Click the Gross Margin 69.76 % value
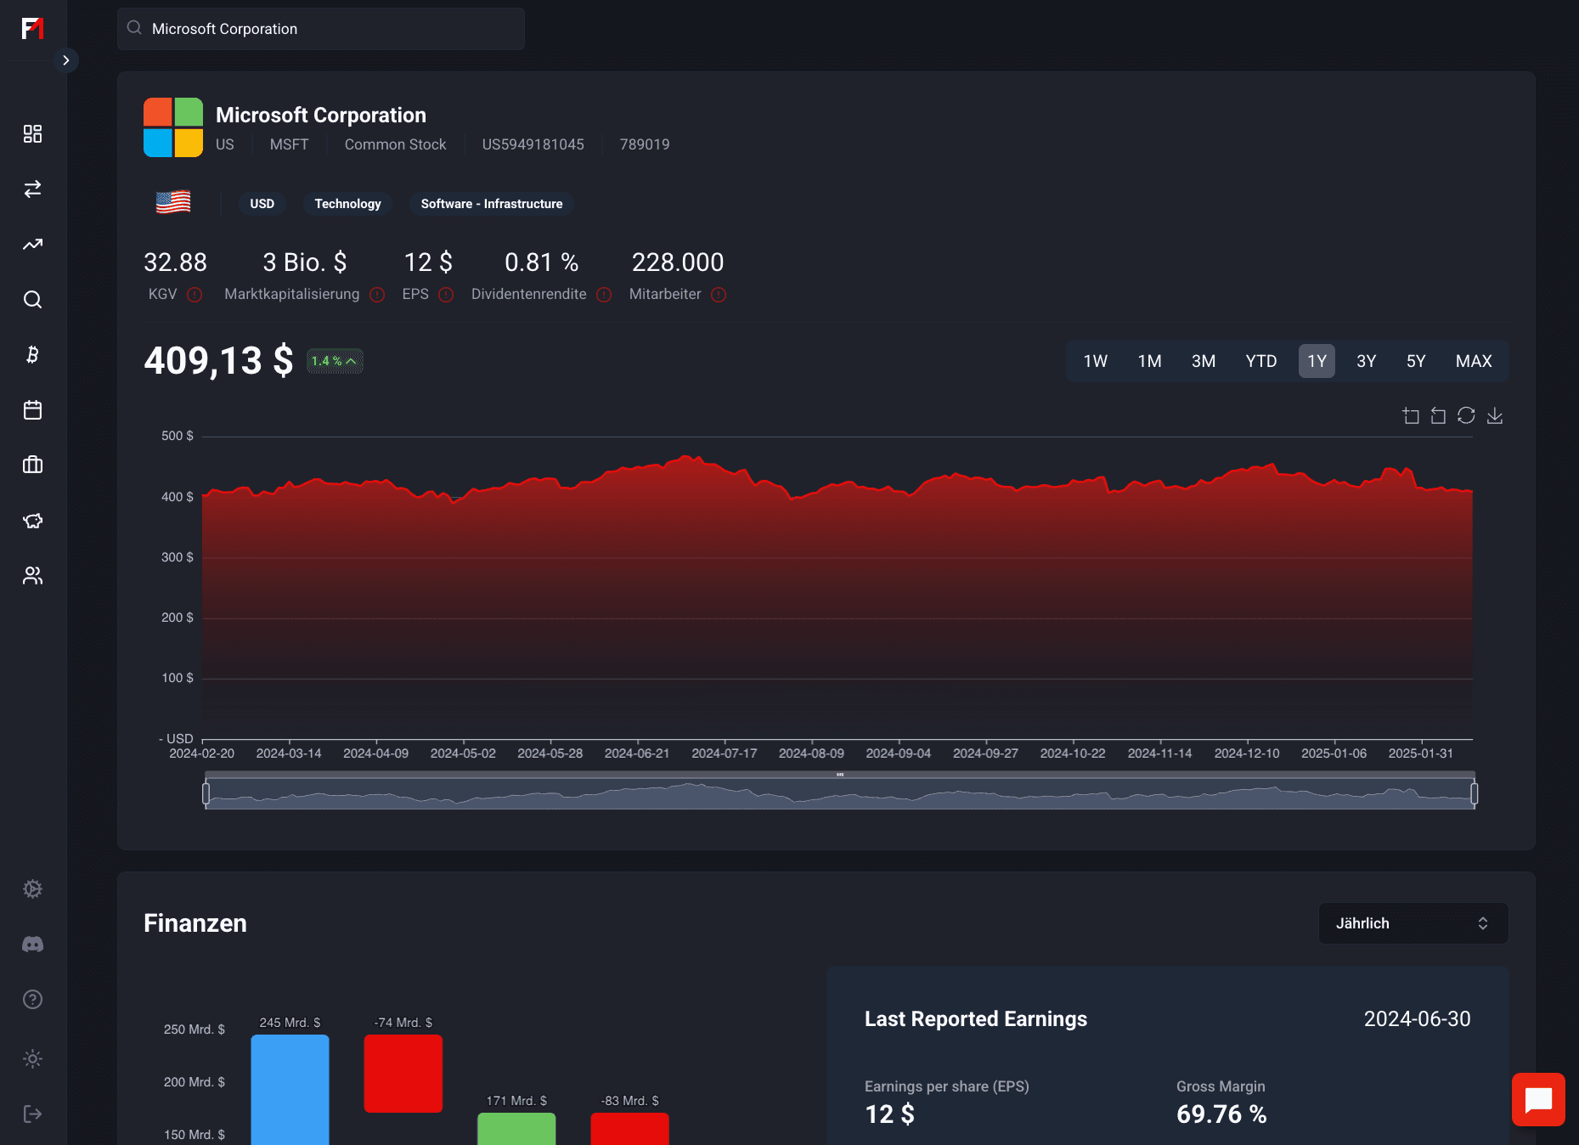Viewport: 1579px width, 1145px height. point(1221,1114)
